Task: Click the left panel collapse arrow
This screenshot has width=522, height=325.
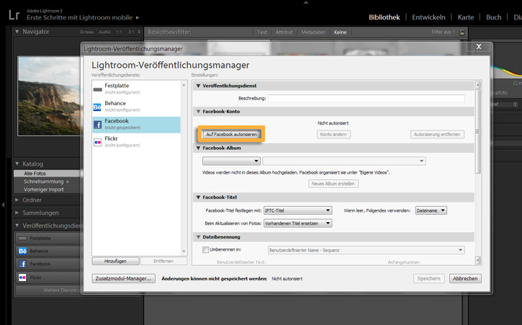Action: click(x=3, y=205)
